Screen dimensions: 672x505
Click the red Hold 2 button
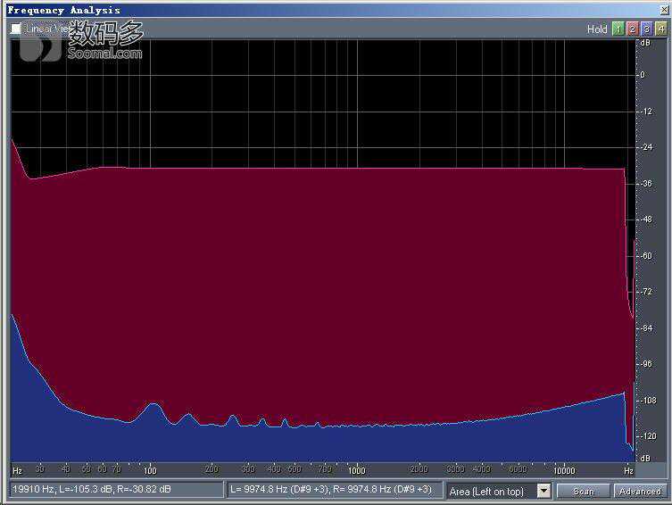(631, 29)
